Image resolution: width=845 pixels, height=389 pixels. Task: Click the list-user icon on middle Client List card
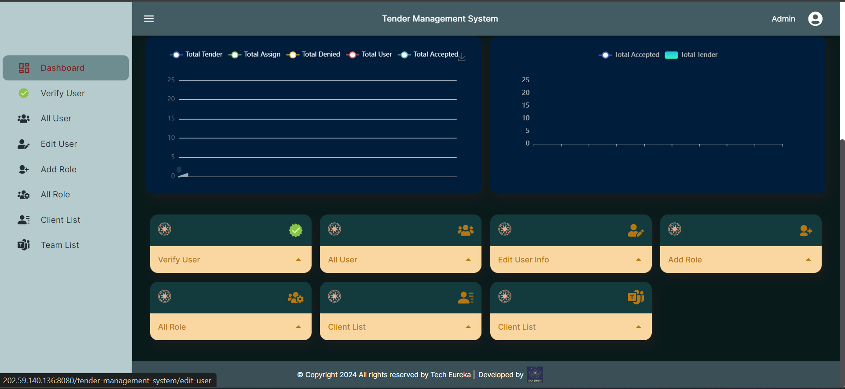(x=466, y=298)
